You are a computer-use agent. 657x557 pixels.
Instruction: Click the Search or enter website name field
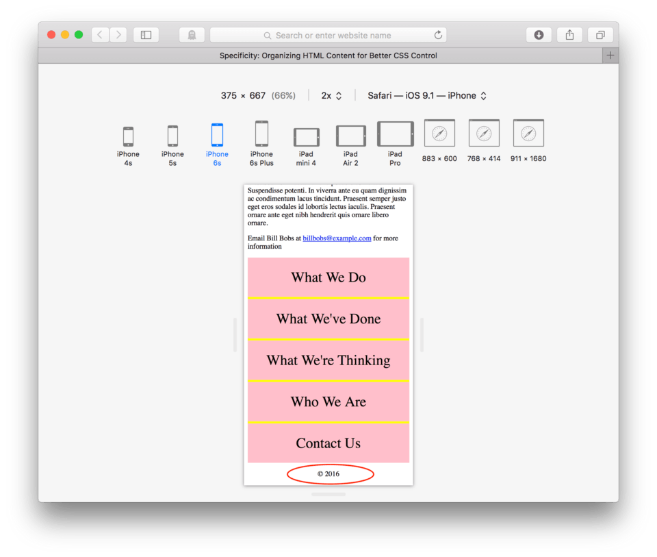tap(328, 35)
